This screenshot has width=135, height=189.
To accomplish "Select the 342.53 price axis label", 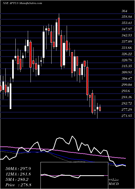I will coord(126,35).
